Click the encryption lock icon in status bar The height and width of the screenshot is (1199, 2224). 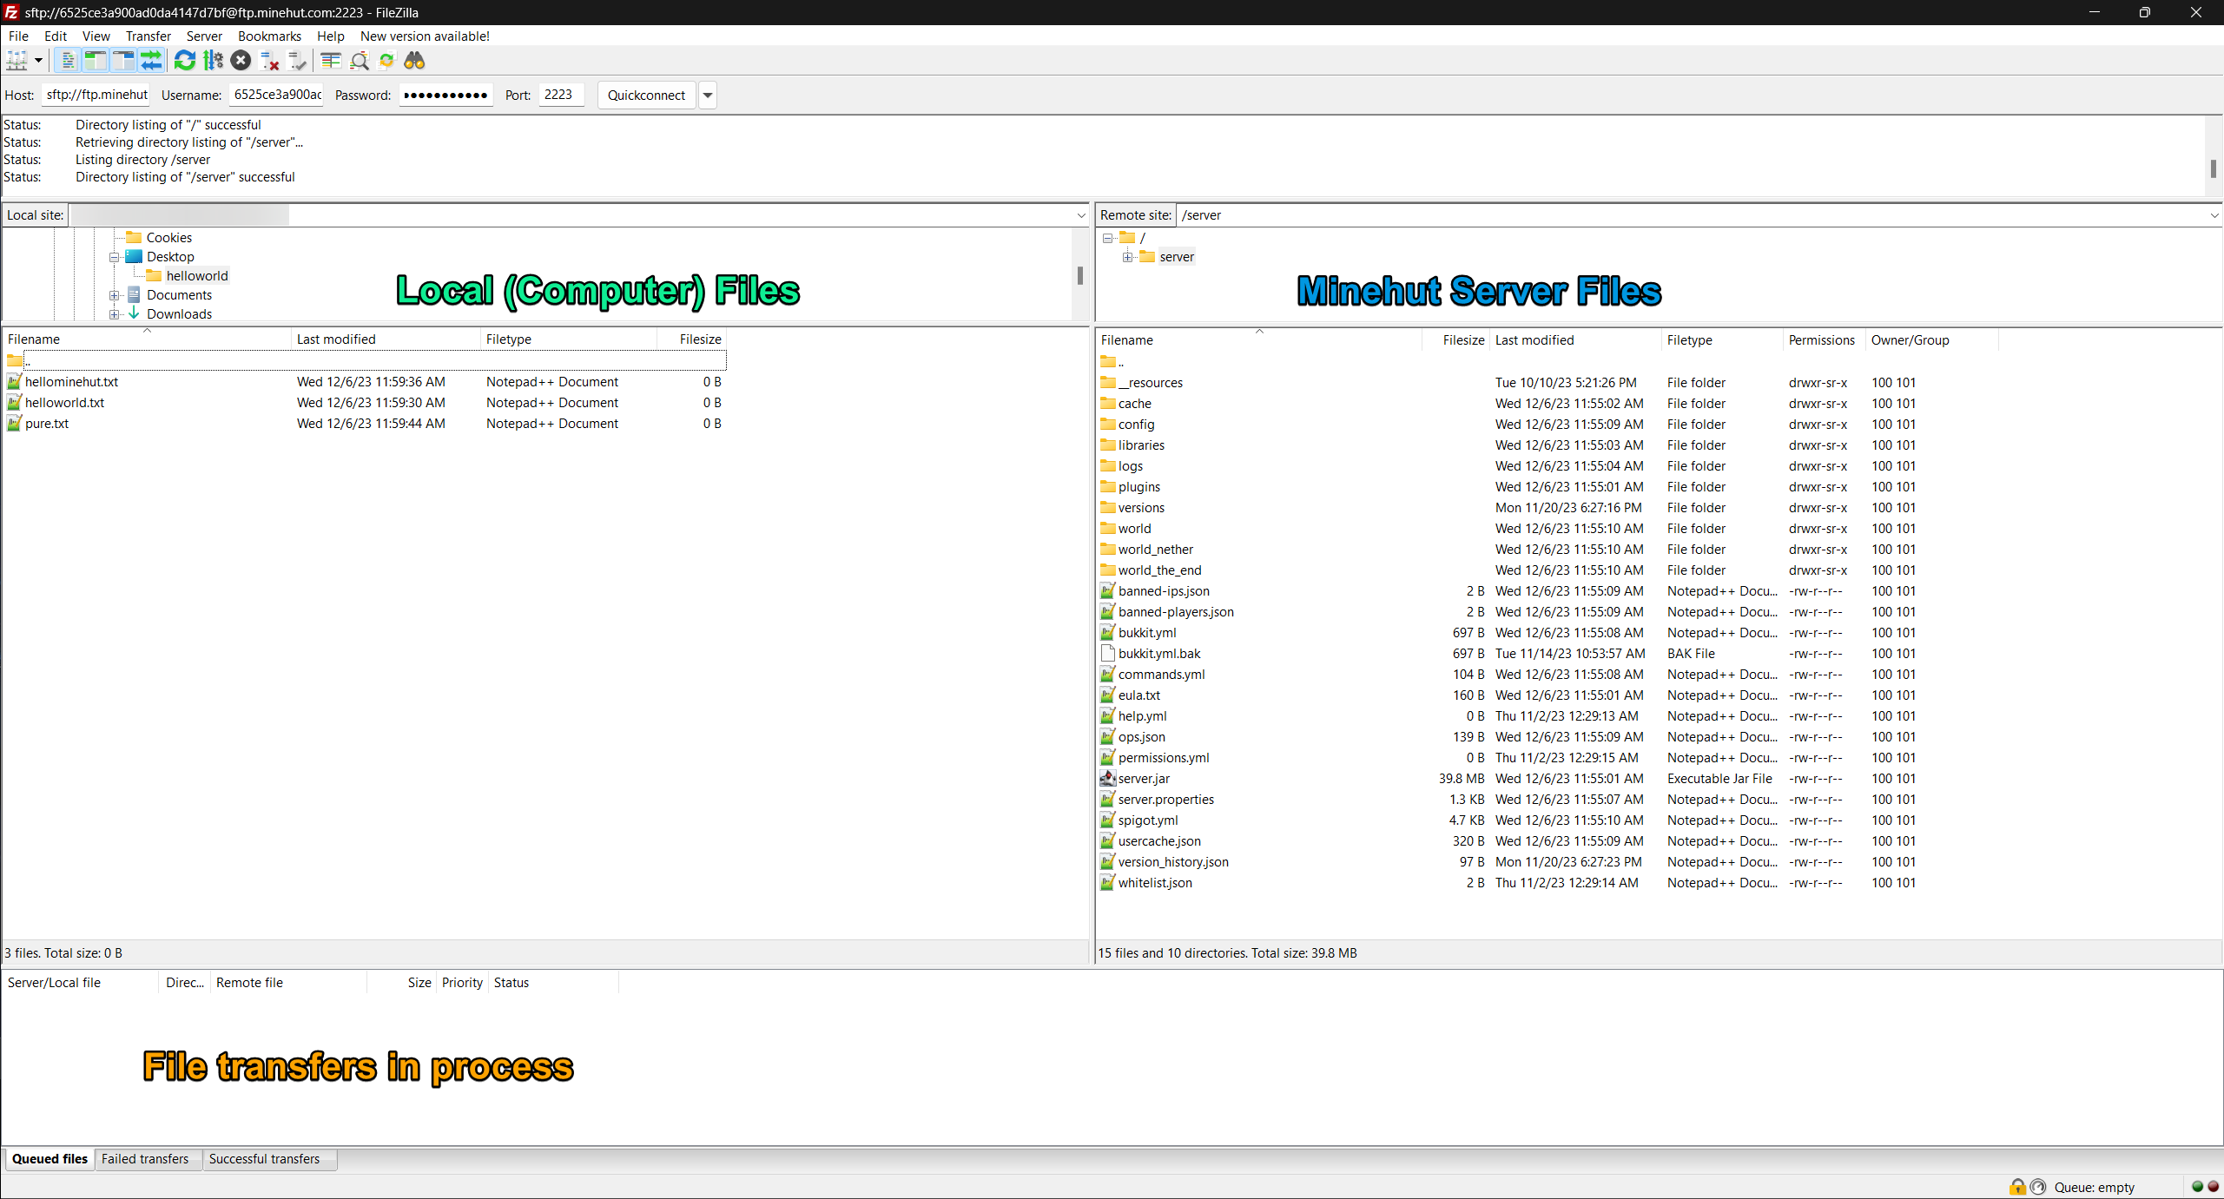[x=2017, y=1187]
